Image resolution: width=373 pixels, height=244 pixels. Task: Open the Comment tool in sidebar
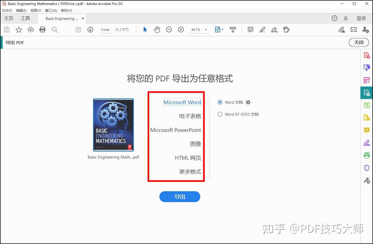click(x=367, y=130)
